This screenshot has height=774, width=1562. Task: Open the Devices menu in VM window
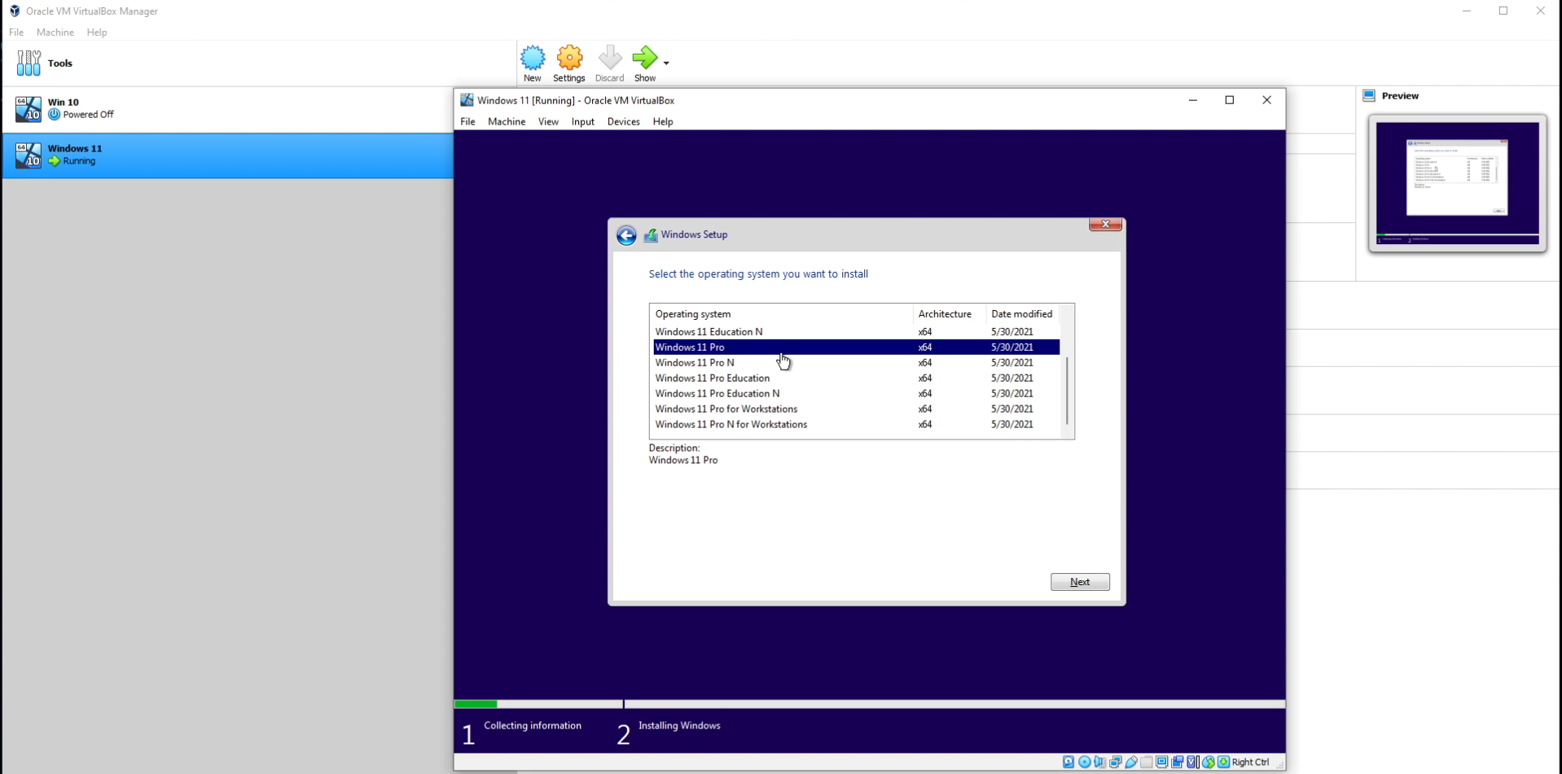(x=623, y=121)
